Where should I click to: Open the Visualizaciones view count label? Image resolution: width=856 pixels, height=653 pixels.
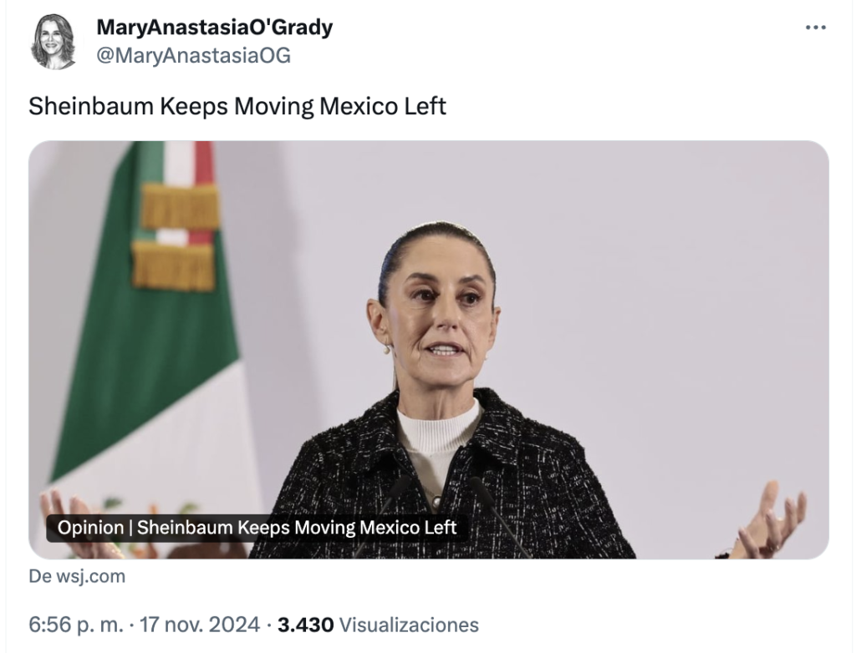(x=409, y=625)
